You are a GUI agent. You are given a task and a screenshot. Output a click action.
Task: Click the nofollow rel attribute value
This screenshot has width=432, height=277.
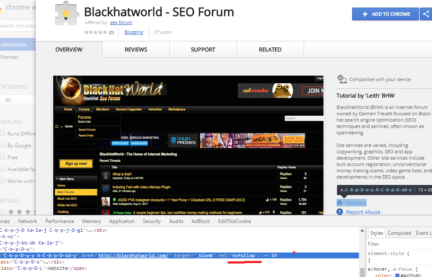click(244, 255)
